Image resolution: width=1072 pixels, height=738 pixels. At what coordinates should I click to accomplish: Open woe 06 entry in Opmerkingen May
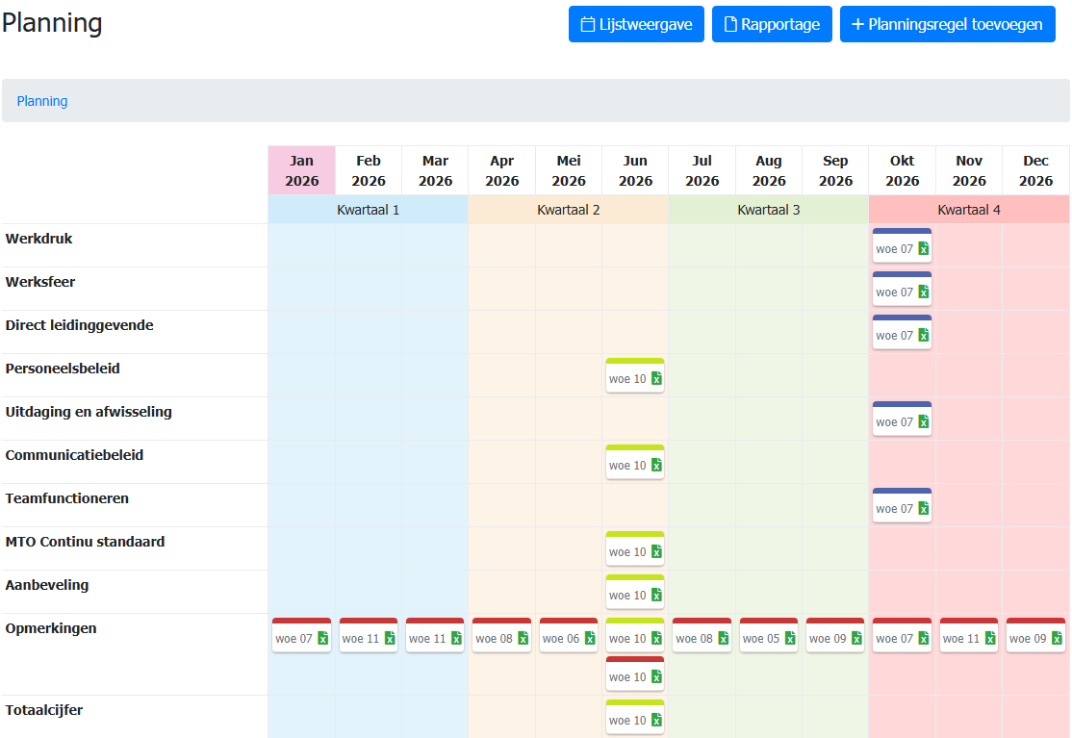[560, 638]
